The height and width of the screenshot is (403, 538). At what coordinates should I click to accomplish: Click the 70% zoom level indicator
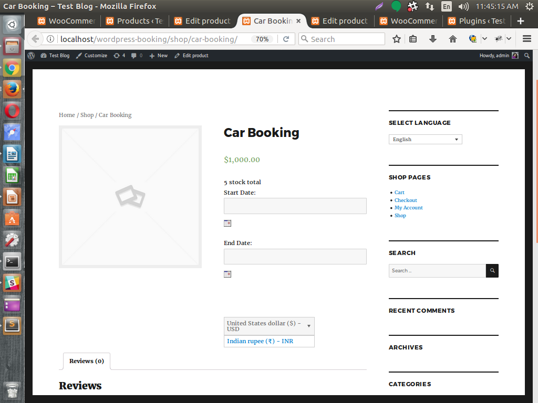coord(262,39)
